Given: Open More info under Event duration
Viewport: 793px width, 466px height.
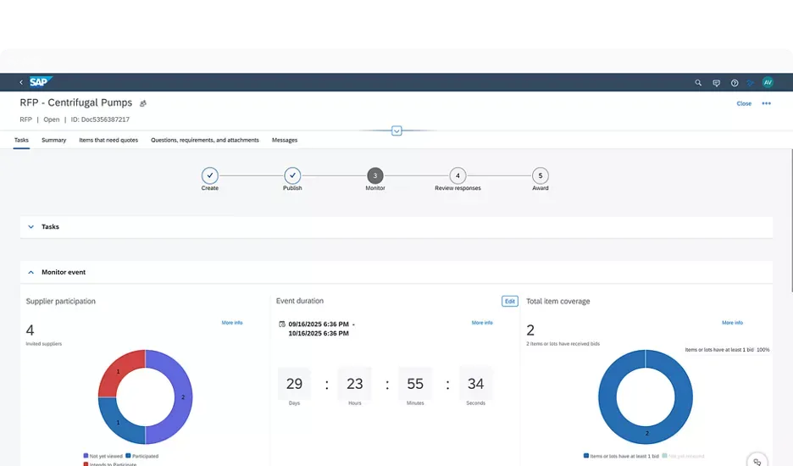Looking at the screenshot, I should point(482,322).
